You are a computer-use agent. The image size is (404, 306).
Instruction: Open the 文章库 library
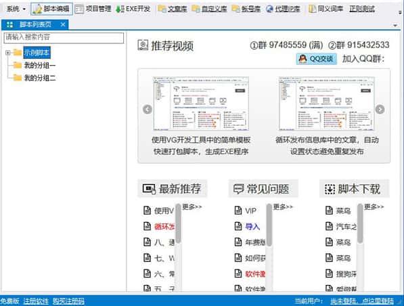[173, 9]
